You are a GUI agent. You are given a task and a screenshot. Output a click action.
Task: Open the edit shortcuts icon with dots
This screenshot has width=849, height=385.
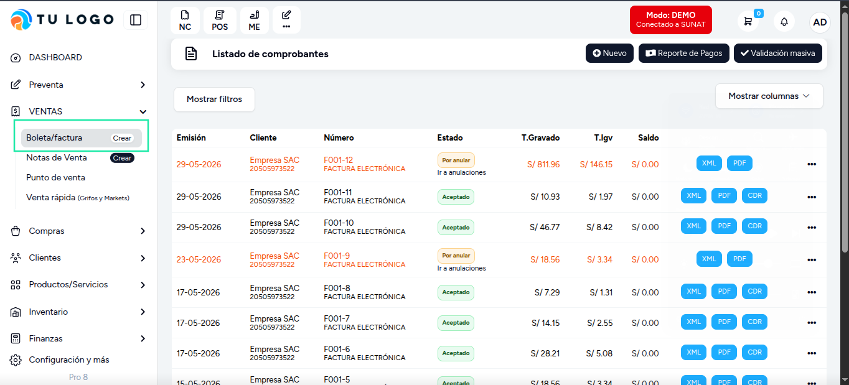pyautogui.click(x=286, y=21)
